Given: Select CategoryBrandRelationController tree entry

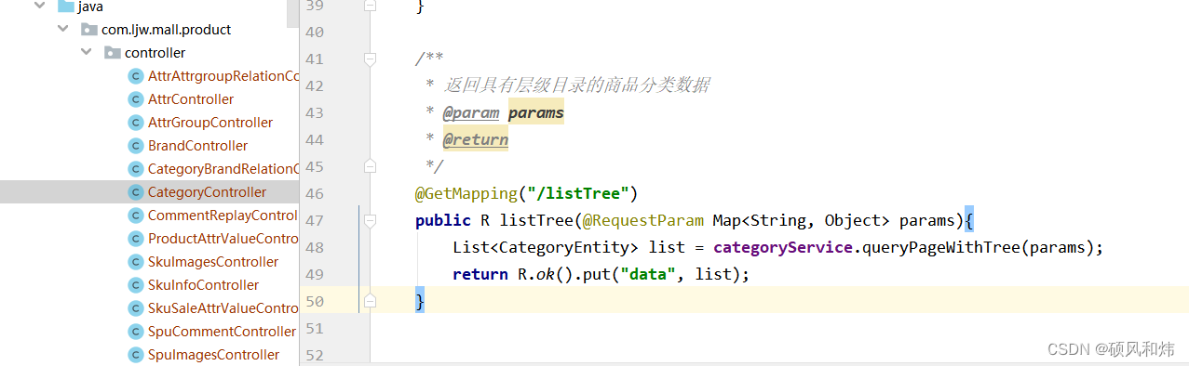Looking at the screenshot, I should click(223, 168).
